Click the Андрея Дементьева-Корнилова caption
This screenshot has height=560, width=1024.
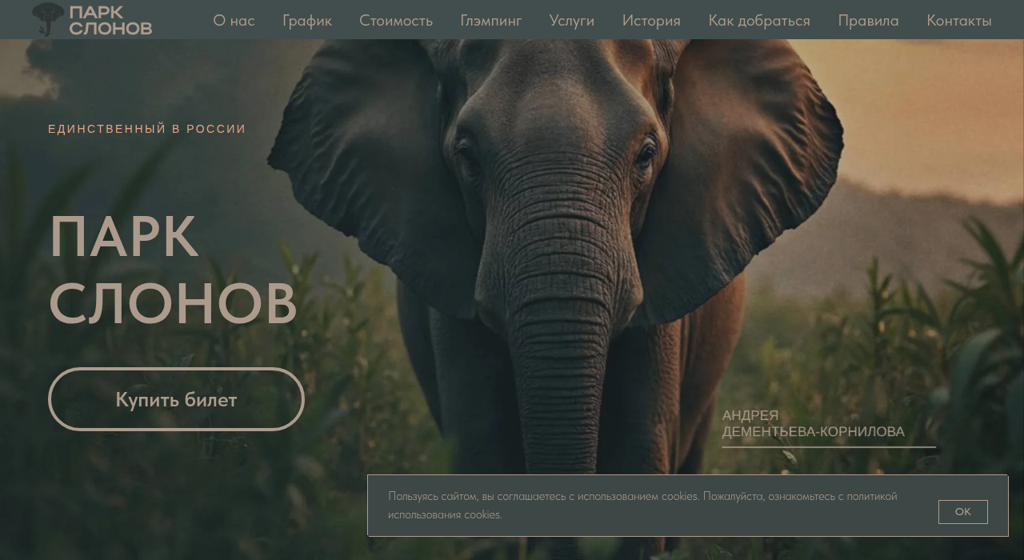click(814, 424)
